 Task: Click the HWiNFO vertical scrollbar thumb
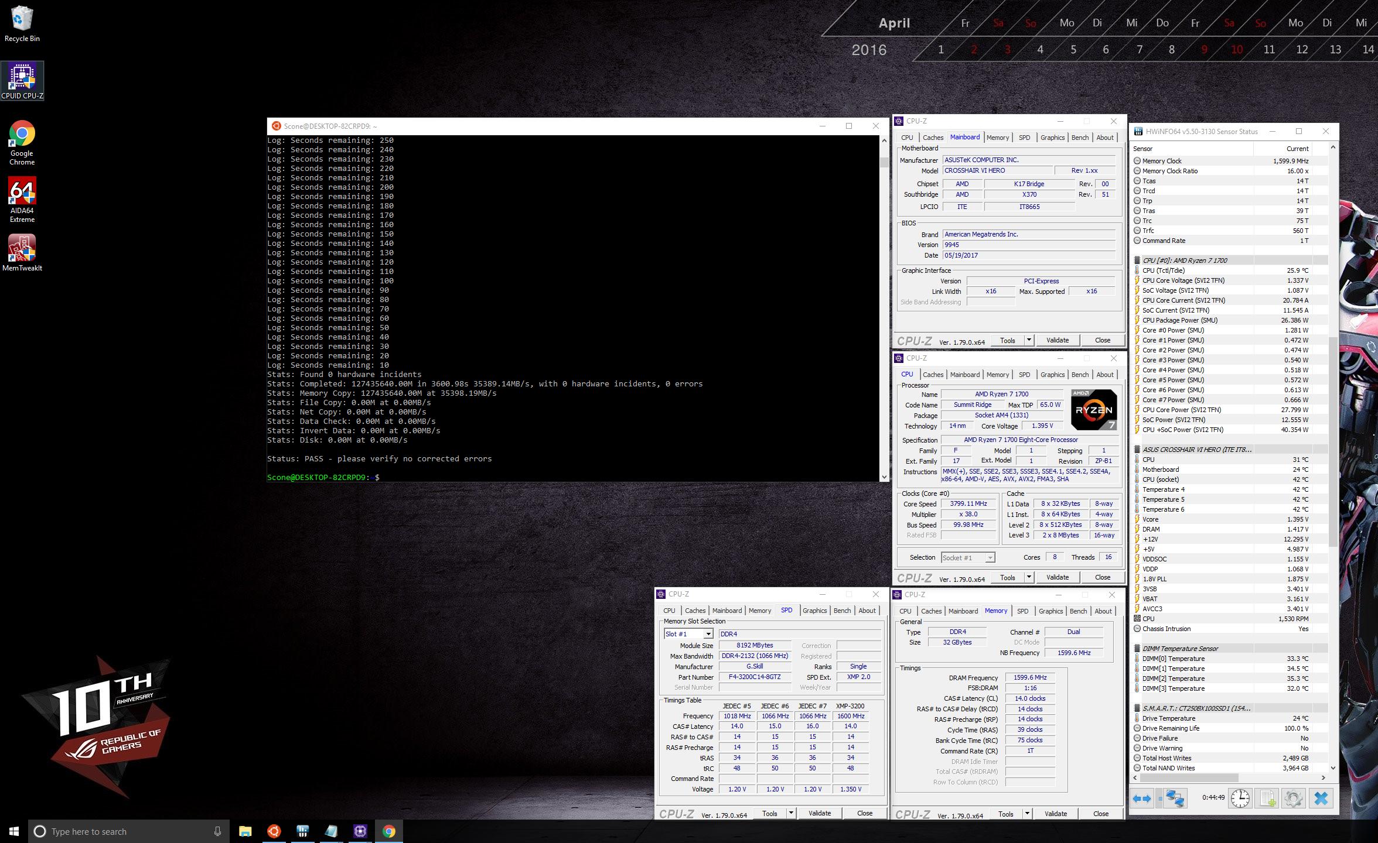(x=1333, y=441)
